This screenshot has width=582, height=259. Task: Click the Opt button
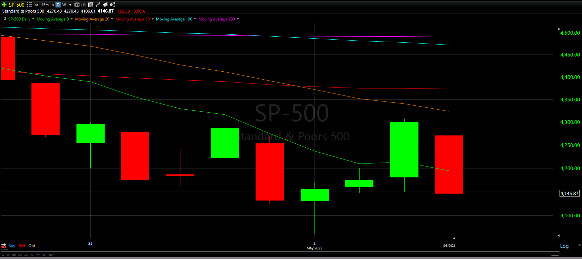coord(32,246)
